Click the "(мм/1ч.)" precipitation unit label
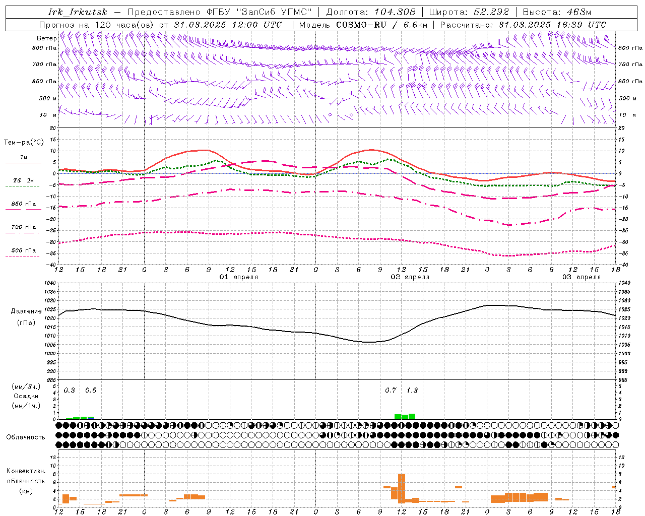The image size is (645, 516). [x=26, y=406]
